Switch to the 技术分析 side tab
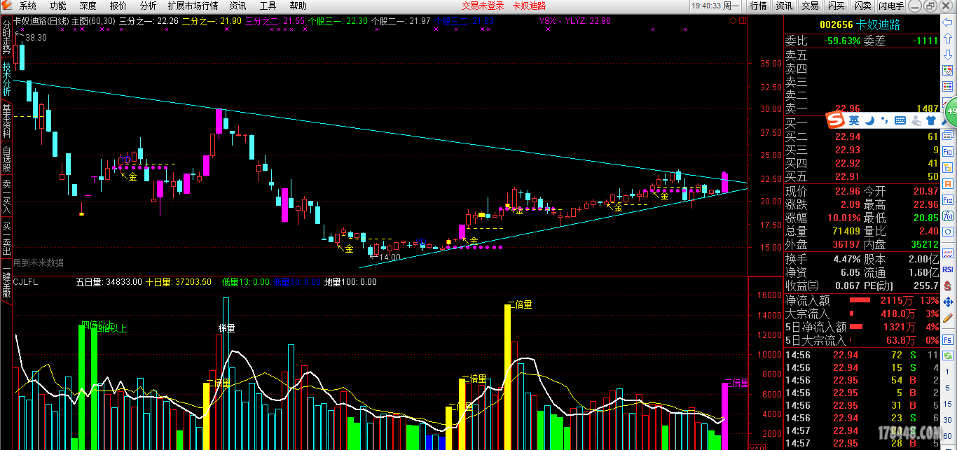Viewport: 957px width, 450px height. coord(6,79)
